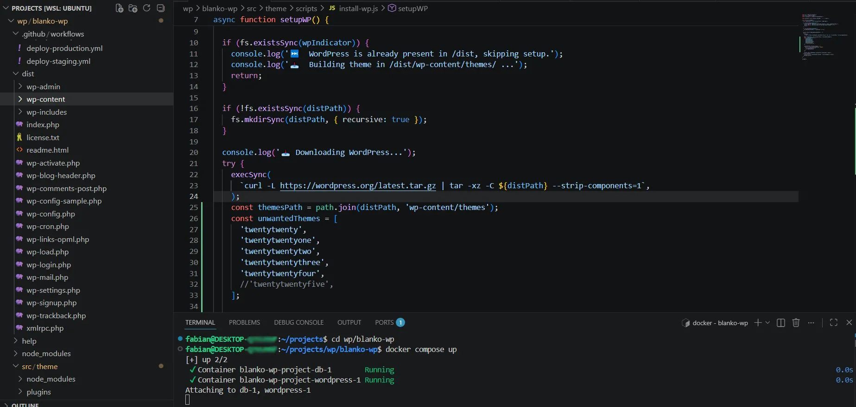
Task: Click the New Folder icon in explorer header
Action: point(133,8)
